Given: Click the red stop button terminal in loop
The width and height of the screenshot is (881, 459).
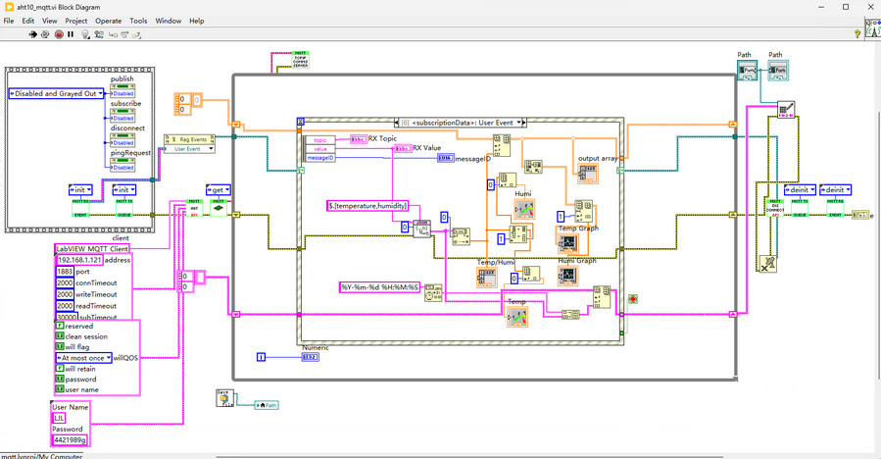Looking at the screenshot, I should pos(633,299).
